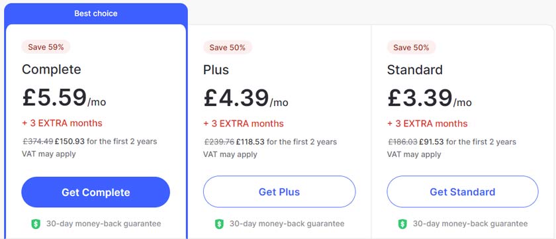Click the Get Complete button
Screen dimensions: 556x239
96,192
